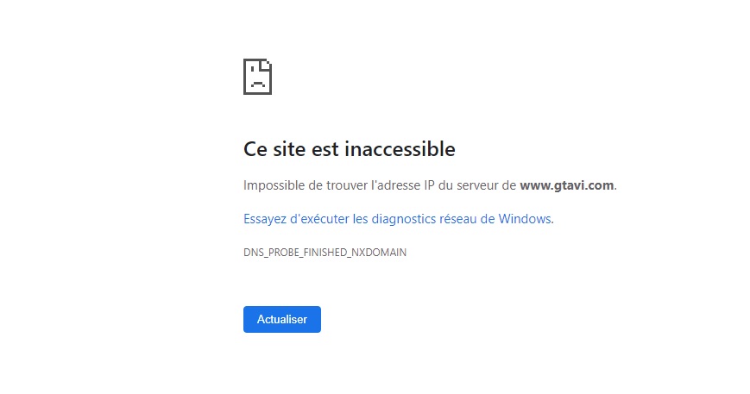Reload the page with the Actualiser button
The image size is (750, 394).
click(x=282, y=319)
